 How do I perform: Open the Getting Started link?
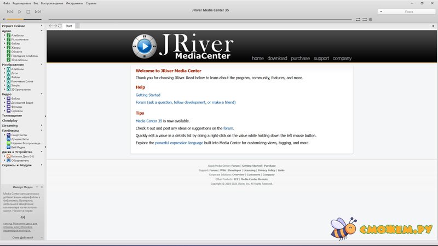tap(148, 95)
